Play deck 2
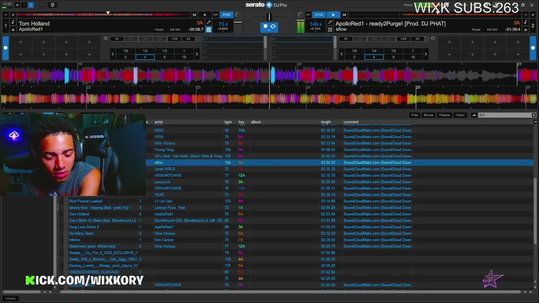 coord(333,15)
